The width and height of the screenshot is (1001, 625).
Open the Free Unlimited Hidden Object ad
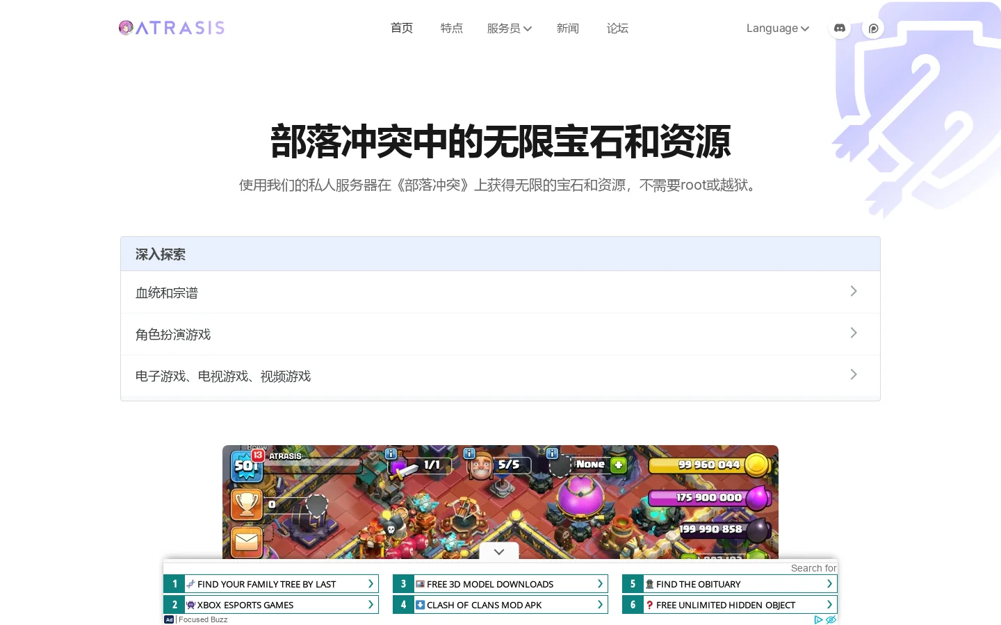(730, 605)
